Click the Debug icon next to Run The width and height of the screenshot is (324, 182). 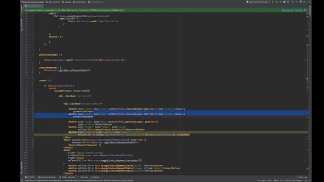tap(276, 2)
